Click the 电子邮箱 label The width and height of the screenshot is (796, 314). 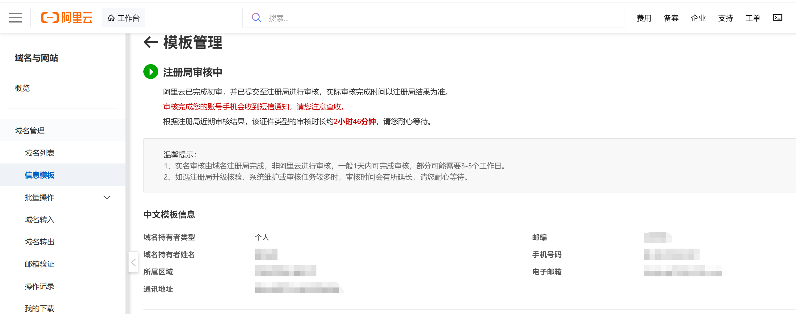pos(547,271)
